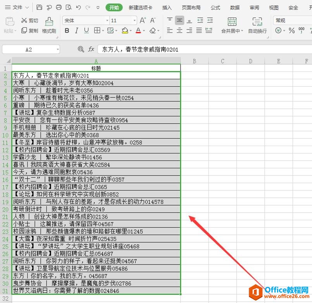Align text right horizontally
312x303 pixels.
coord(189,30)
